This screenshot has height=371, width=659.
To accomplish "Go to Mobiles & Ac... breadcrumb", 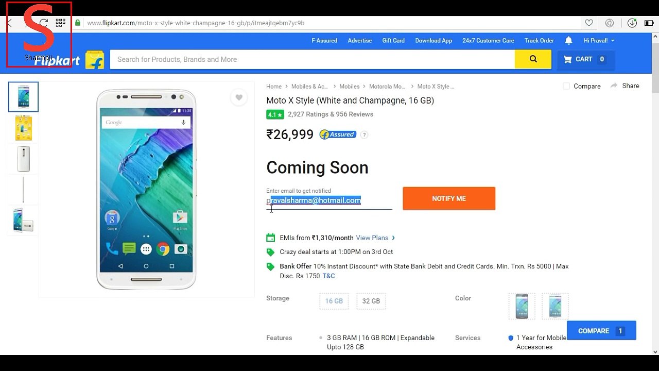I will 309,87.
